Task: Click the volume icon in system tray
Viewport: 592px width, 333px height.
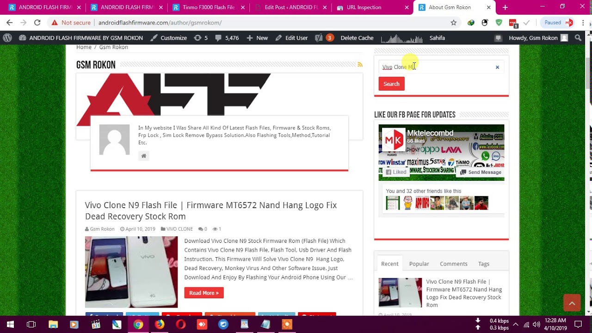Action: click(536, 324)
